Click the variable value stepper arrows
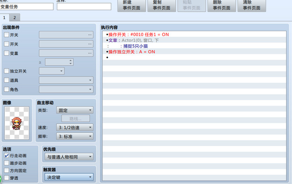Viewport: 292px width, 184px height. [x=70, y=62]
